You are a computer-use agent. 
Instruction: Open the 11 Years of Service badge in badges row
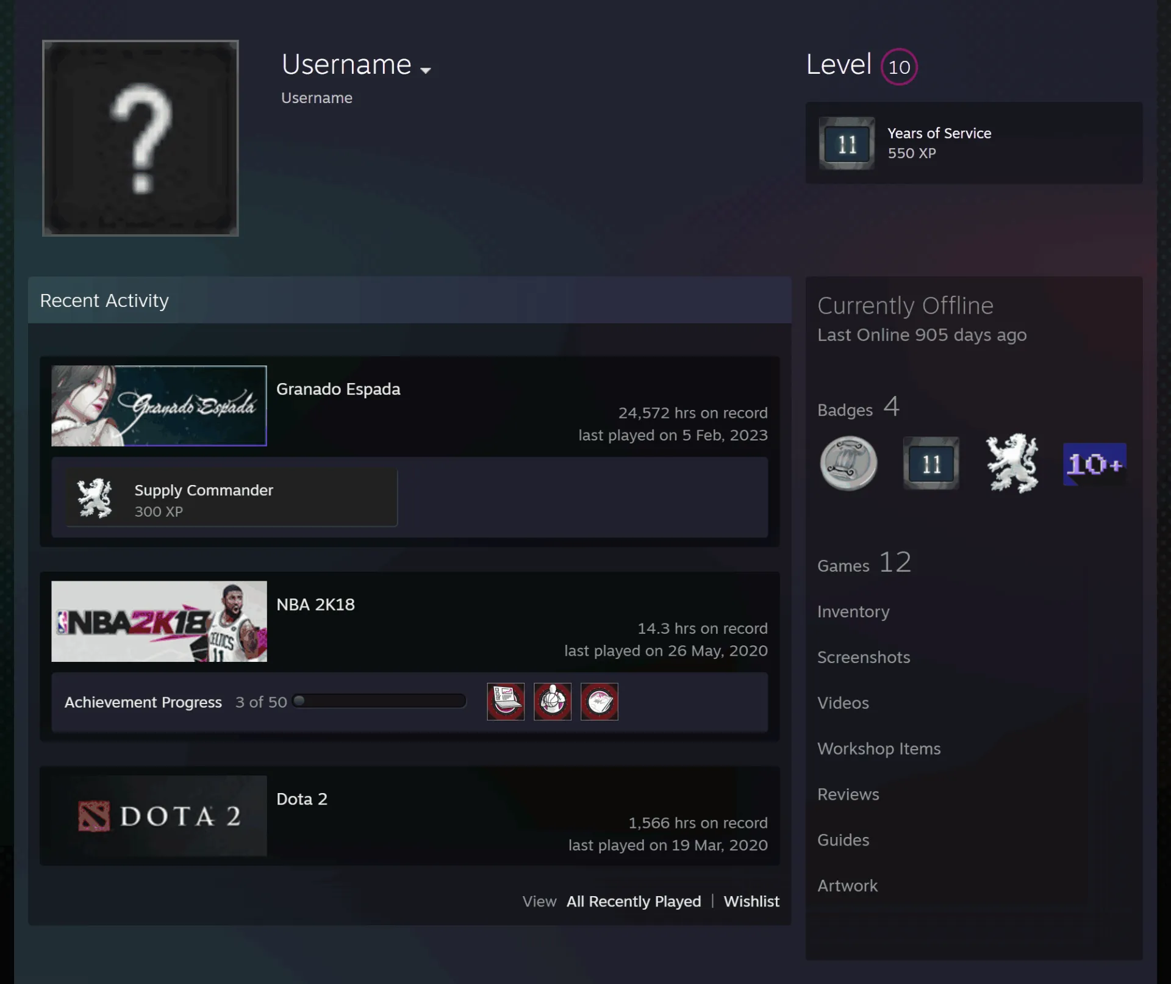pos(931,464)
